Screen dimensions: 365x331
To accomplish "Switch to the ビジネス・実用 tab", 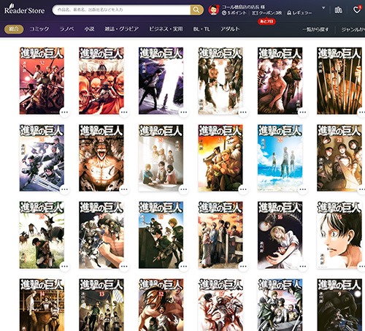I will coord(166,29).
